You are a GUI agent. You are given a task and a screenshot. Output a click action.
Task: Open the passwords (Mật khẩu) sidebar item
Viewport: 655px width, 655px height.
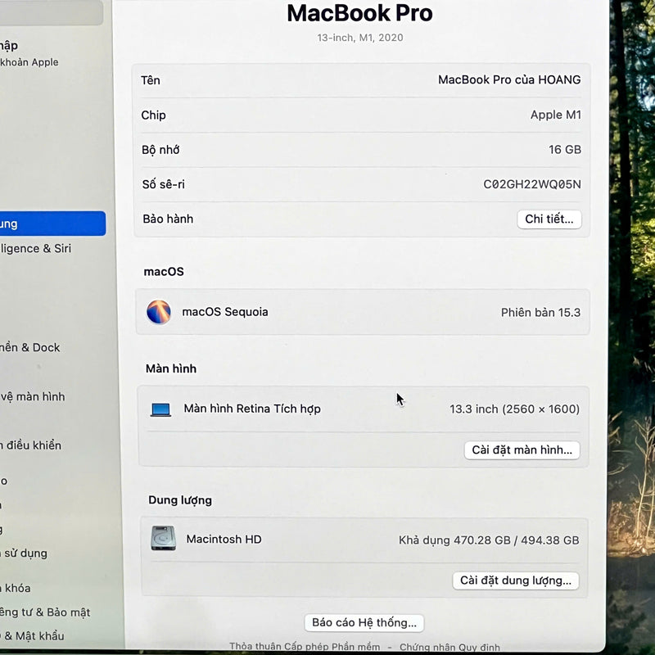(x=33, y=636)
